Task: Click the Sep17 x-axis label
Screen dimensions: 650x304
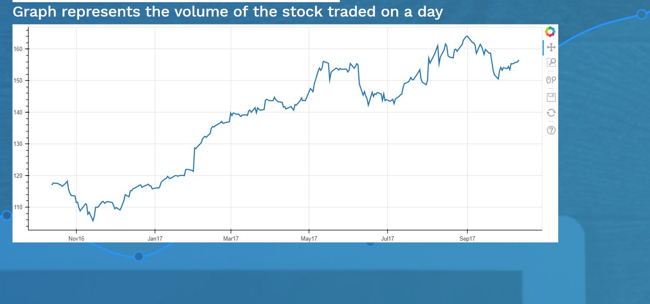Action: pos(467,238)
